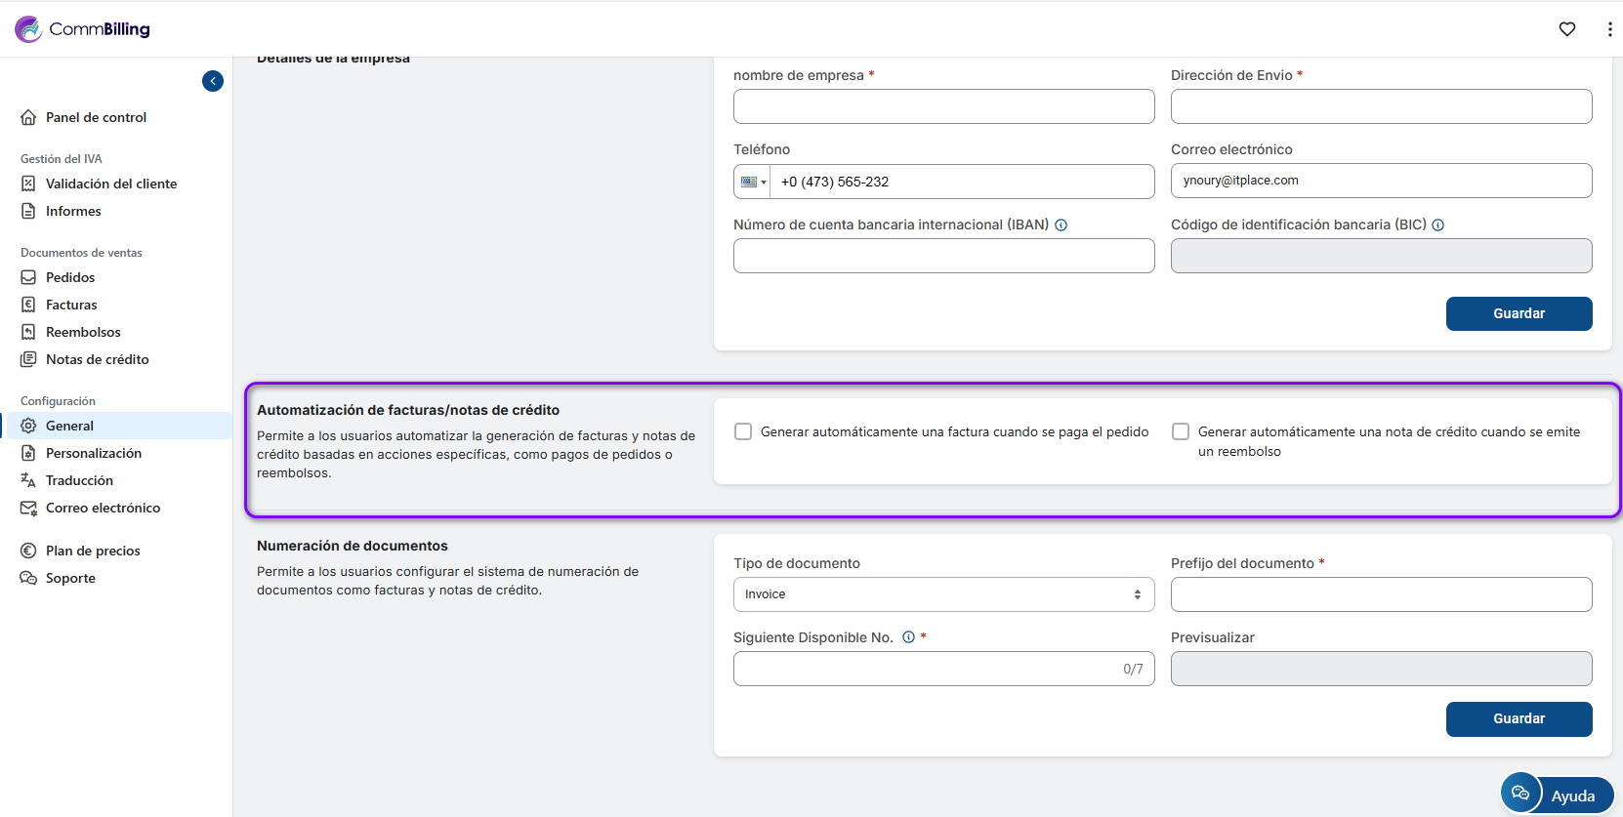Open Validación del cliente page

click(110, 184)
